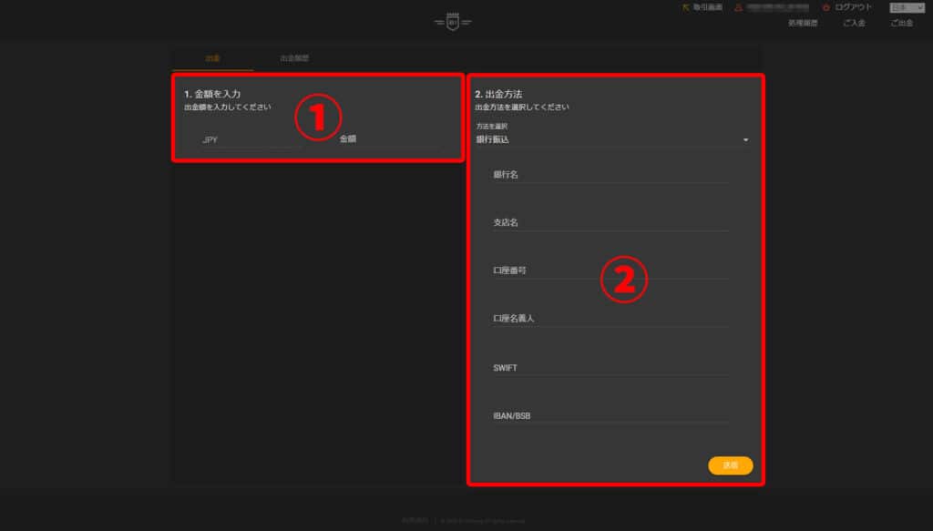Open the ご入金 deposit page
The image size is (933, 531).
click(x=854, y=23)
